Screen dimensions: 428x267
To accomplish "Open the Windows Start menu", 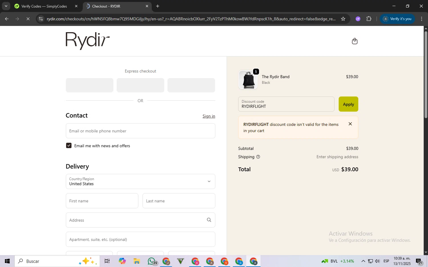I will click(x=7, y=261).
